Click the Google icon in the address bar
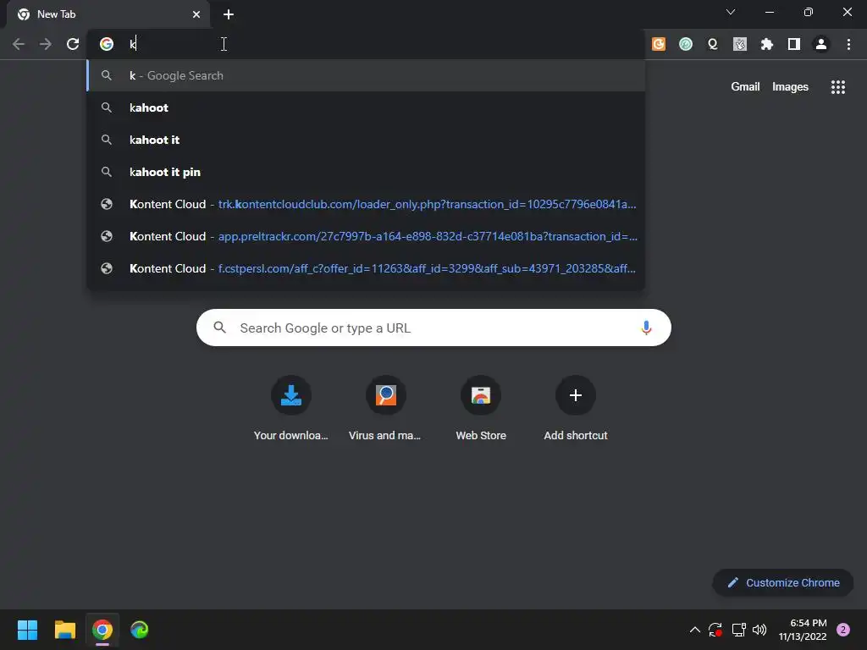Viewport: 867px width, 650px height. pyautogui.click(x=107, y=44)
